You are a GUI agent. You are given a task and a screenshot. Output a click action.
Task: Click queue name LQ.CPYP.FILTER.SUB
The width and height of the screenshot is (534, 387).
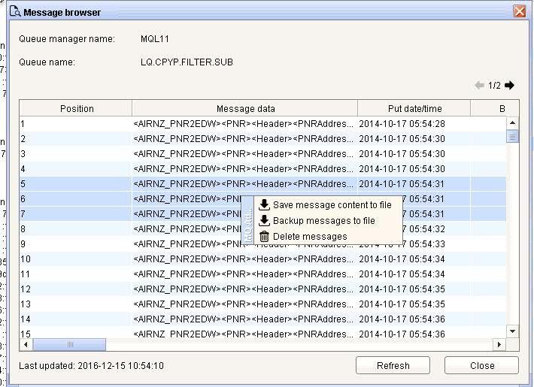point(187,62)
